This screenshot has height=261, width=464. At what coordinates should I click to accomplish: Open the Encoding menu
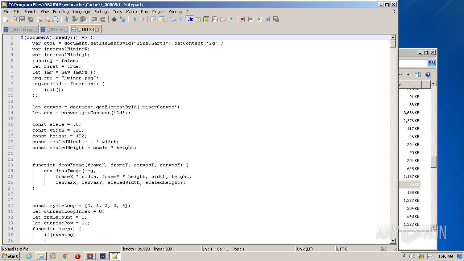(61, 12)
